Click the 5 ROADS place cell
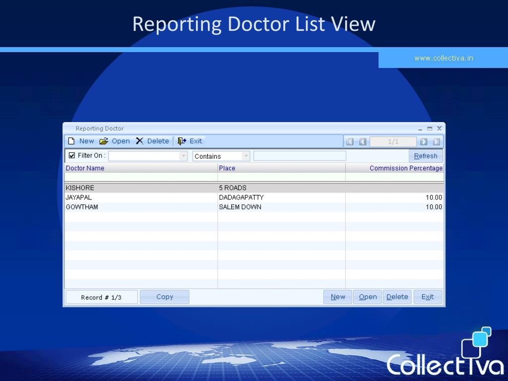 point(282,188)
